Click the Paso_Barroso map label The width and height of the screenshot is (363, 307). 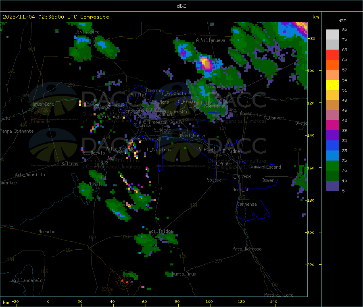click(x=247, y=249)
